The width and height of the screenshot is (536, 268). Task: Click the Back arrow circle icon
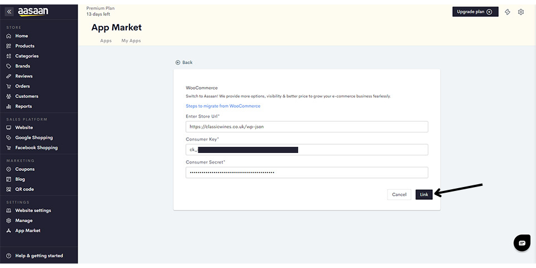[x=178, y=63]
